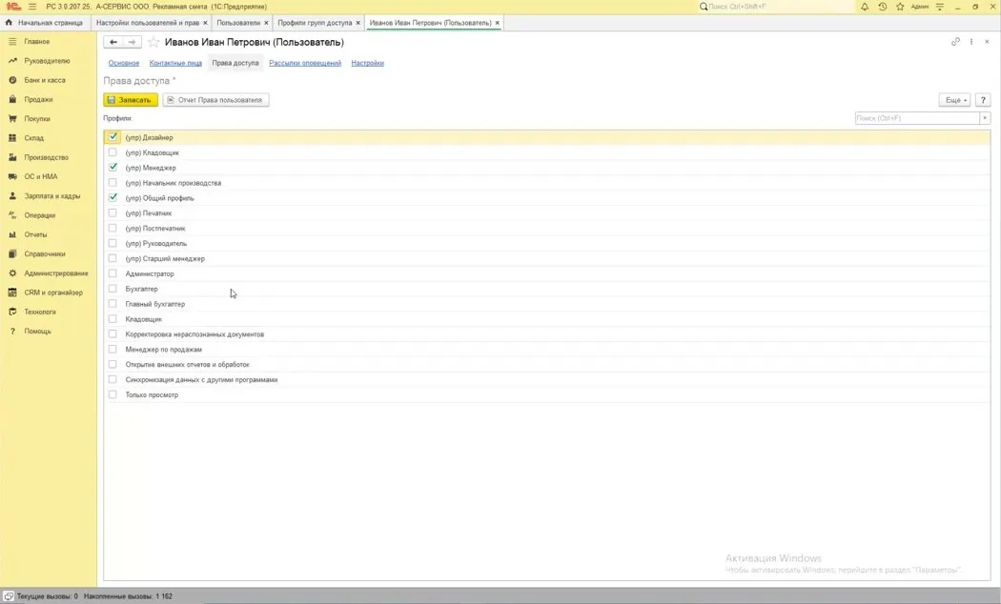Image resolution: width=1001 pixels, height=604 pixels.
Task: Uncheck the (упр) Дизайнер profile
Action: pos(113,137)
